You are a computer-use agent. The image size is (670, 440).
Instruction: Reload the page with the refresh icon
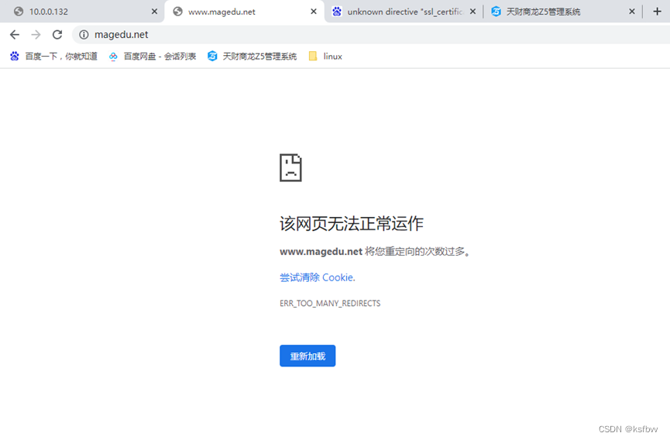pos(57,35)
